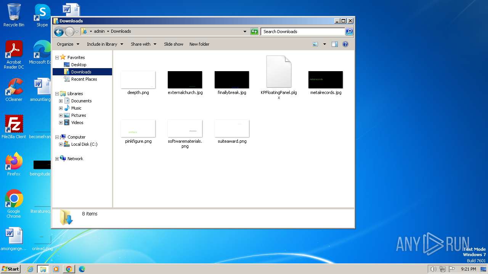Open the Start menu button
This screenshot has width=488, height=274.
pos(10,269)
